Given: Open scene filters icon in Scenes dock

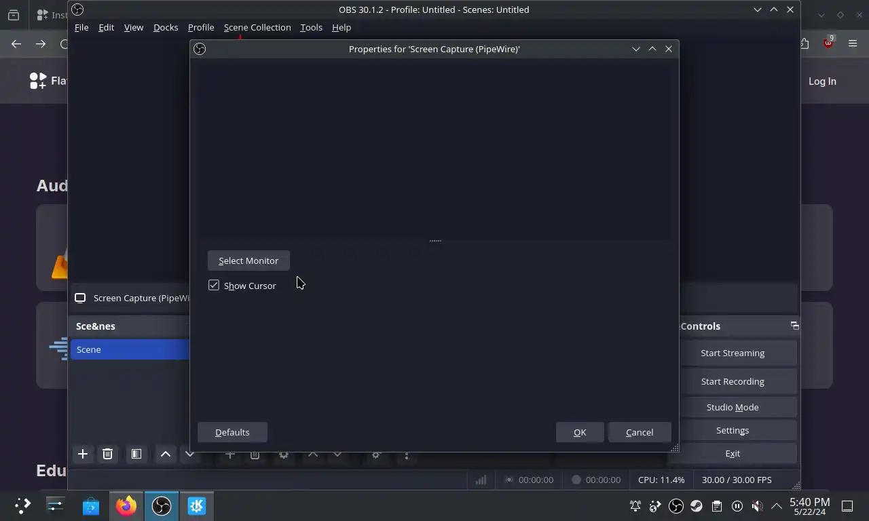Looking at the screenshot, I should 136,454.
